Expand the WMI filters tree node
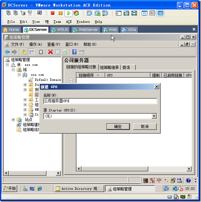Screen dimensions: 201x202 tap(25, 110)
